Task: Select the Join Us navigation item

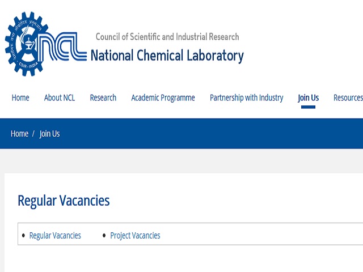Action: [x=308, y=98]
